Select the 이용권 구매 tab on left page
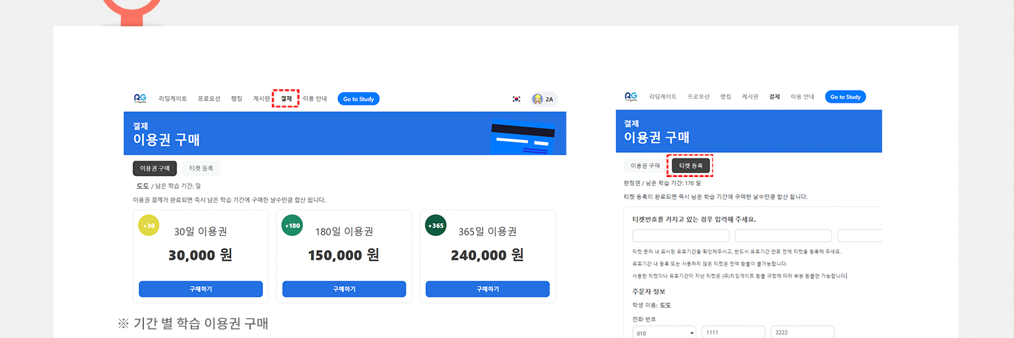The height and width of the screenshot is (338, 1014). pyautogui.click(x=155, y=168)
